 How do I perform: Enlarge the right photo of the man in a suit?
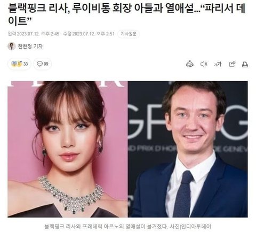[x=188, y=149]
